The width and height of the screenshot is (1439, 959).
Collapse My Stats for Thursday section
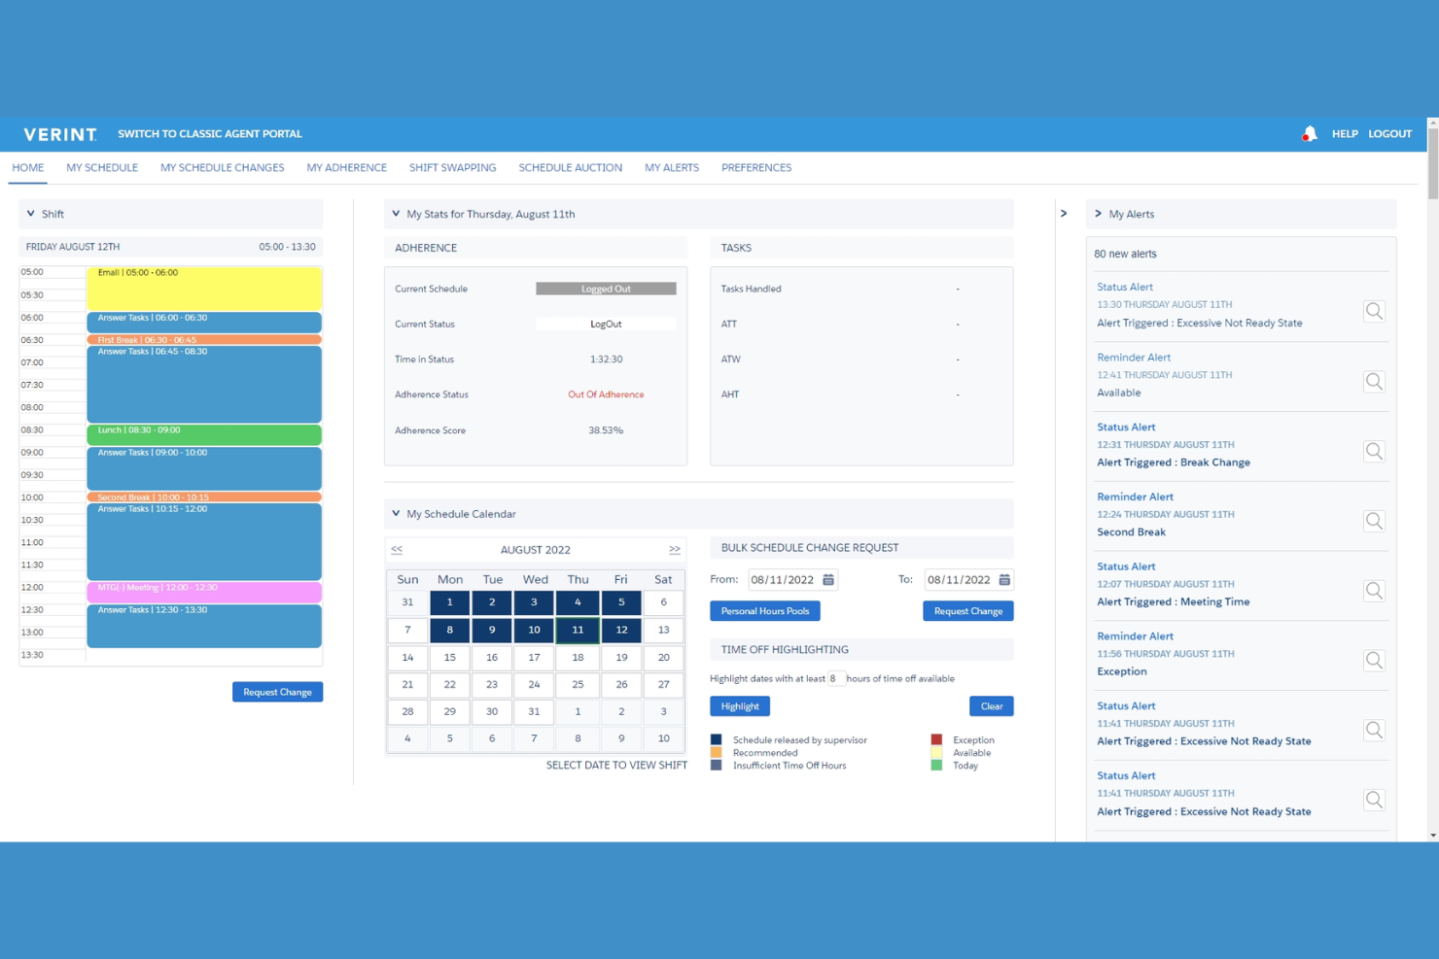point(396,214)
